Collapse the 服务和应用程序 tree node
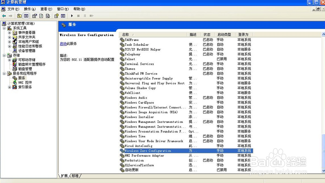Screen dimensions: 325x183 point(4,73)
